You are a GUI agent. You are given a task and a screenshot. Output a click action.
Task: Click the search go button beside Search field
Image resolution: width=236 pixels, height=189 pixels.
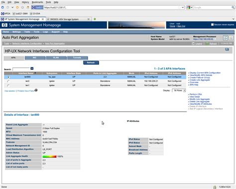pyautogui.click(x=32, y=68)
